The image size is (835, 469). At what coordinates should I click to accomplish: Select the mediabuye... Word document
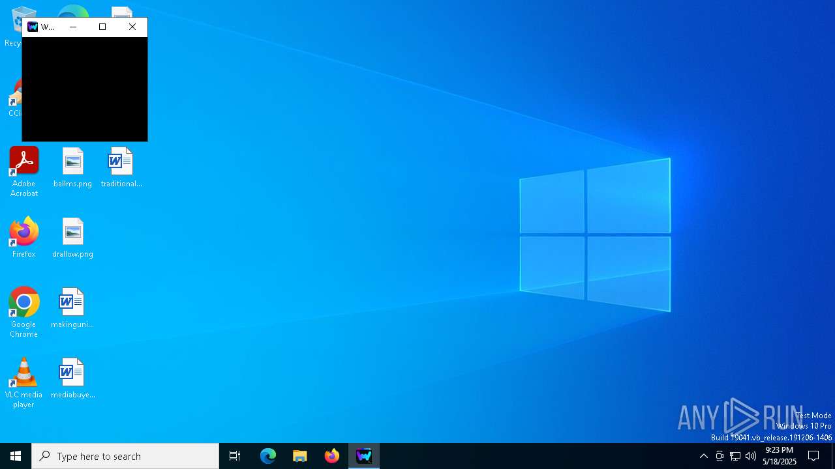tap(72, 378)
